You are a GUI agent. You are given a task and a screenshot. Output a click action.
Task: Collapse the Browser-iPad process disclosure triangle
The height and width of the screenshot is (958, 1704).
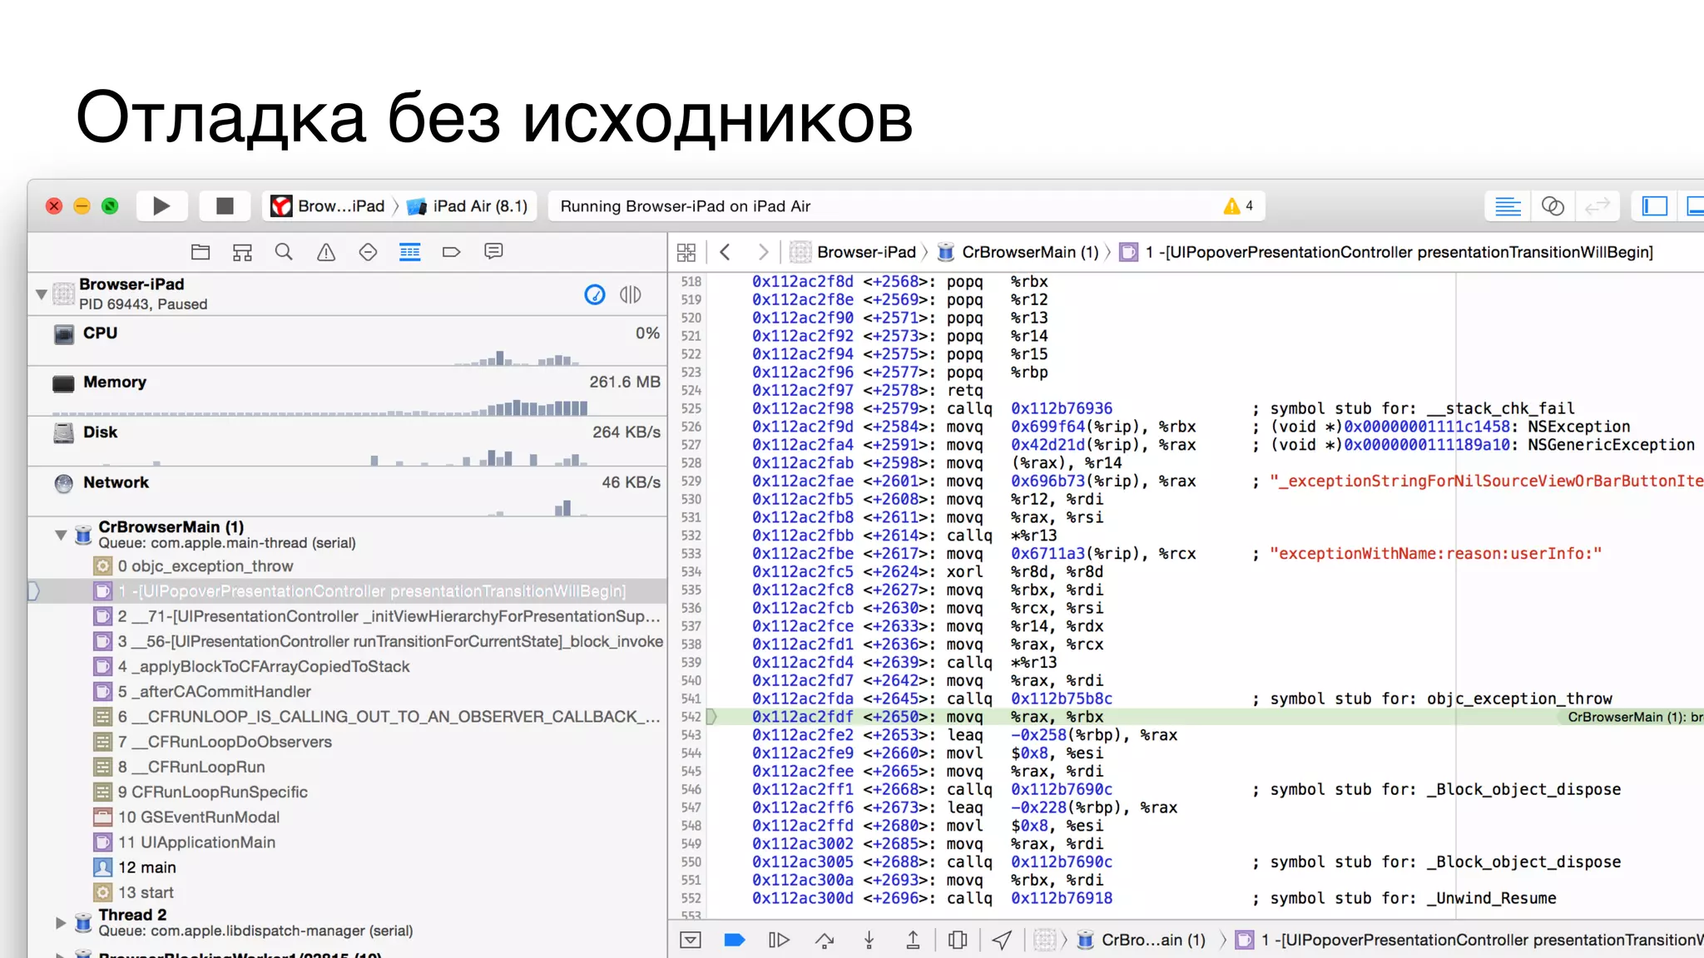pos(41,294)
